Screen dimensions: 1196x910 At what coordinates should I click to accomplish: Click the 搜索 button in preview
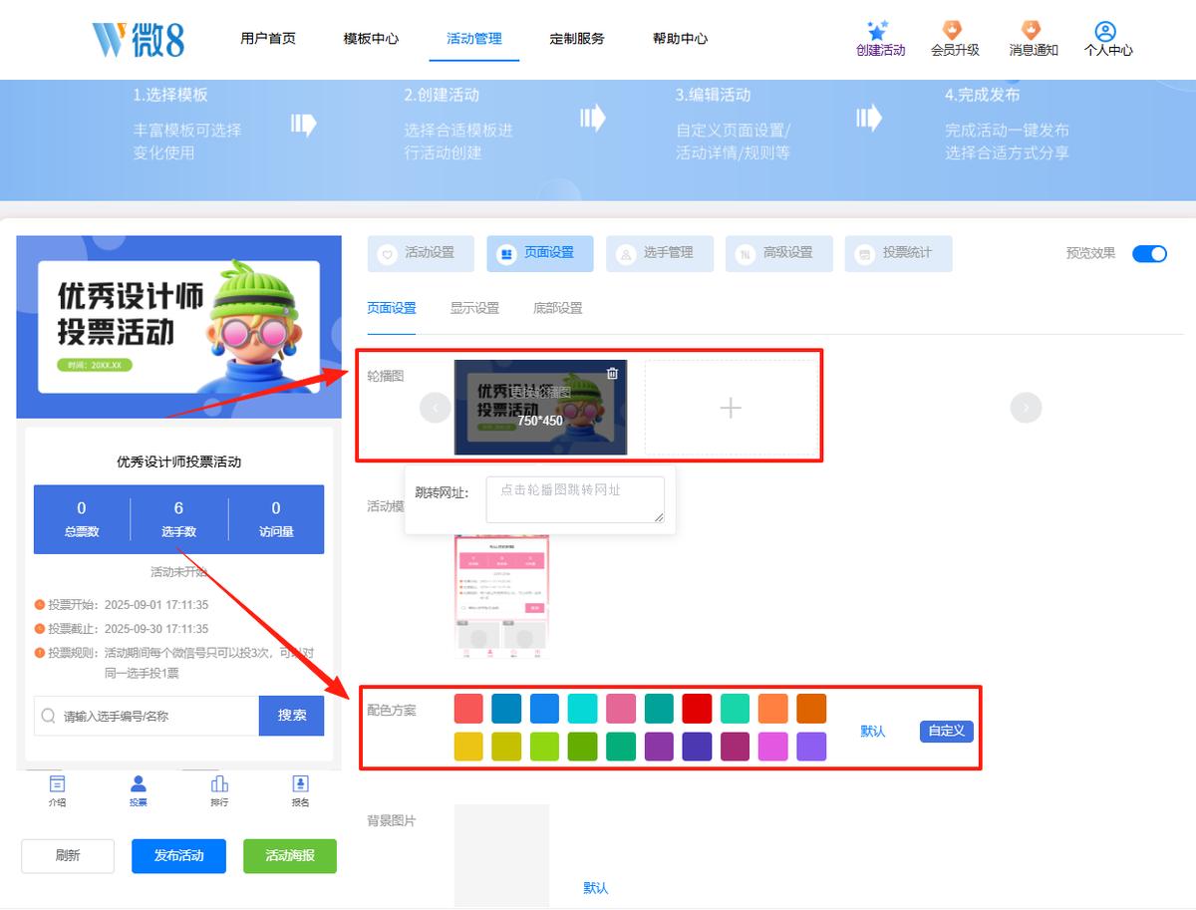[x=292, y=716]
